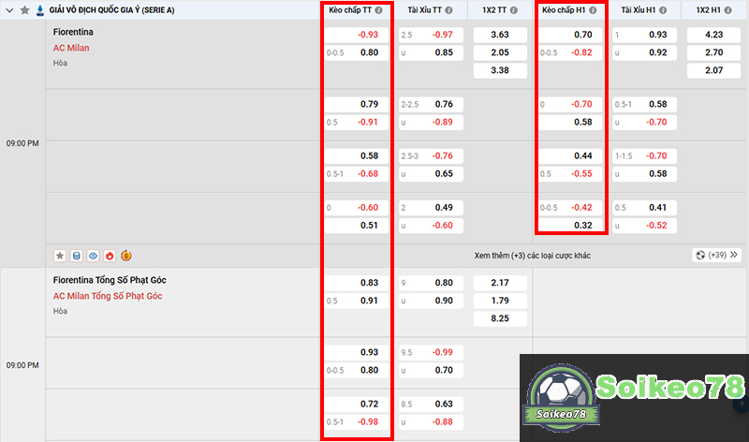
Task: Select Fiorentina 1X2 full-time odds 3.63
Action: 499,35
